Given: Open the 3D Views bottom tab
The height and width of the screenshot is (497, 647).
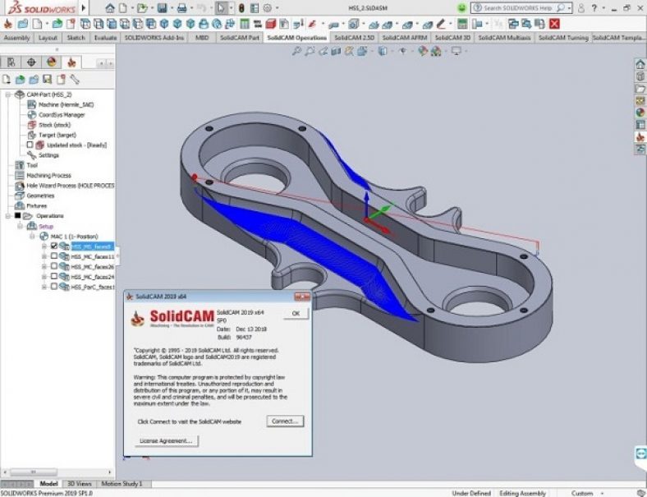Looking at the screenshot, I should (79, 483).
